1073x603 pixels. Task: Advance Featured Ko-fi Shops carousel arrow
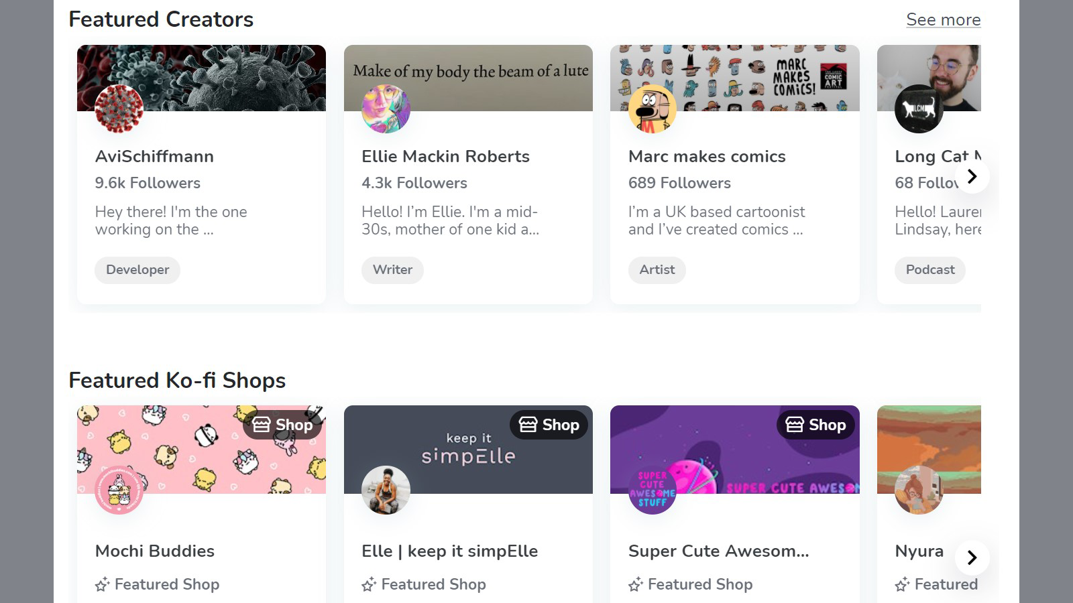point(972,557)
